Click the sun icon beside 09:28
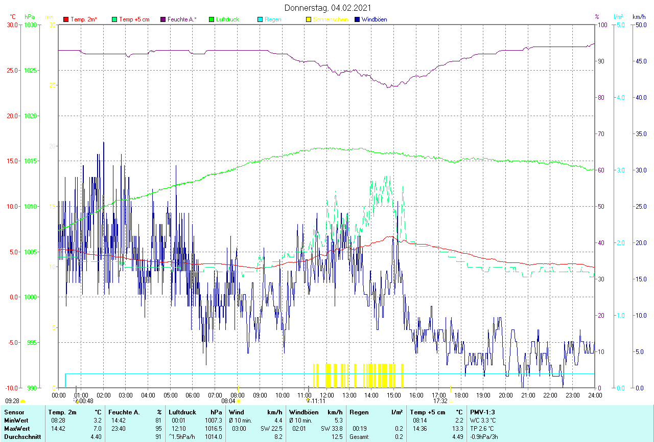Image resolution: width=654 pixels, height=442 pixels. point(22,402)
